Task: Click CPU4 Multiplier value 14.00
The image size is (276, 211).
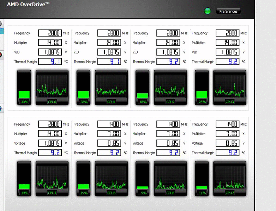Action: pyautogui.click(x=50, y=134)
